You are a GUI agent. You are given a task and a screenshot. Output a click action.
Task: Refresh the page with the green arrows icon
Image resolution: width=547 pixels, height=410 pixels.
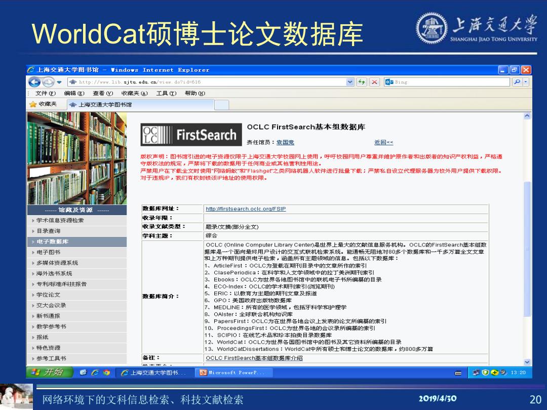pyautogui.click(x=362, y=82)
